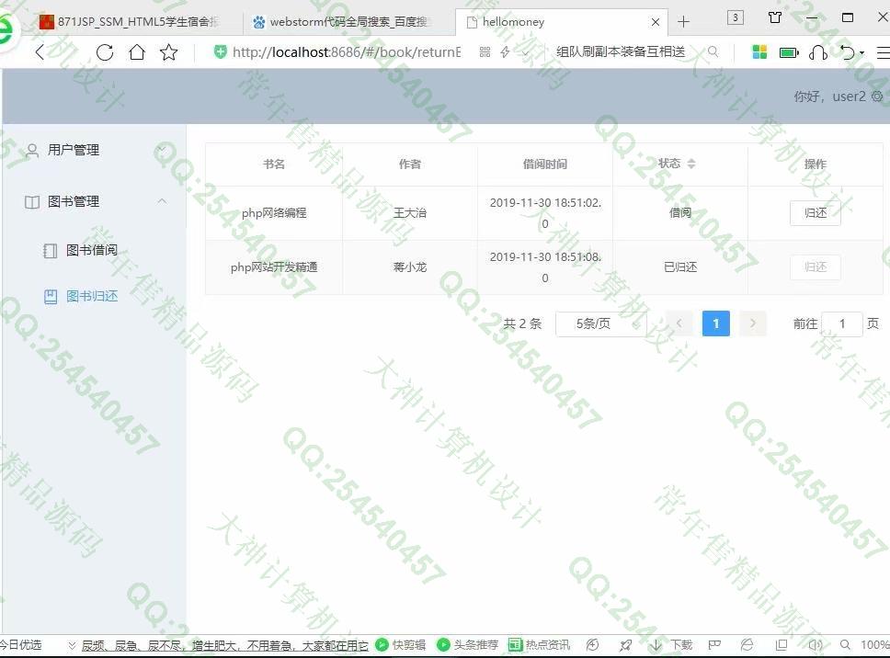This screenshot has height=658, width=890.
Task: Click 归还 button for php网络编程
Action: pos(816,212)
